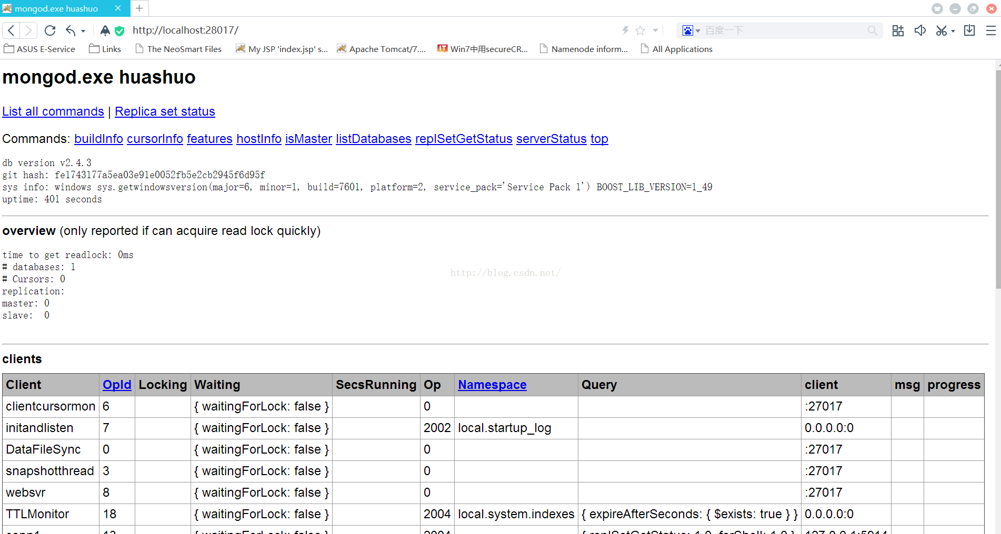
Task: Close the mongod.exe huashuo tab
Action: (118, 8)
